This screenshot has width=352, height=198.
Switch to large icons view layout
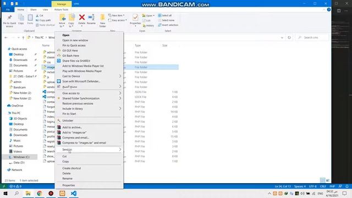coord(328,180)
